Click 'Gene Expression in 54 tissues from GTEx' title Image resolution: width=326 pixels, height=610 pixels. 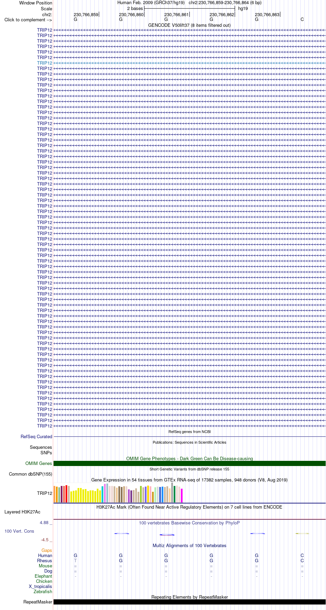(189, 480)
